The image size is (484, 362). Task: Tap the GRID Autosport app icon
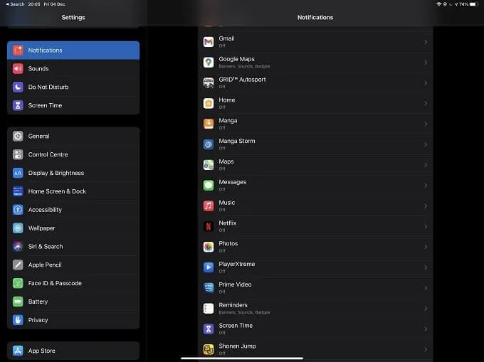[x=209, y=83]
